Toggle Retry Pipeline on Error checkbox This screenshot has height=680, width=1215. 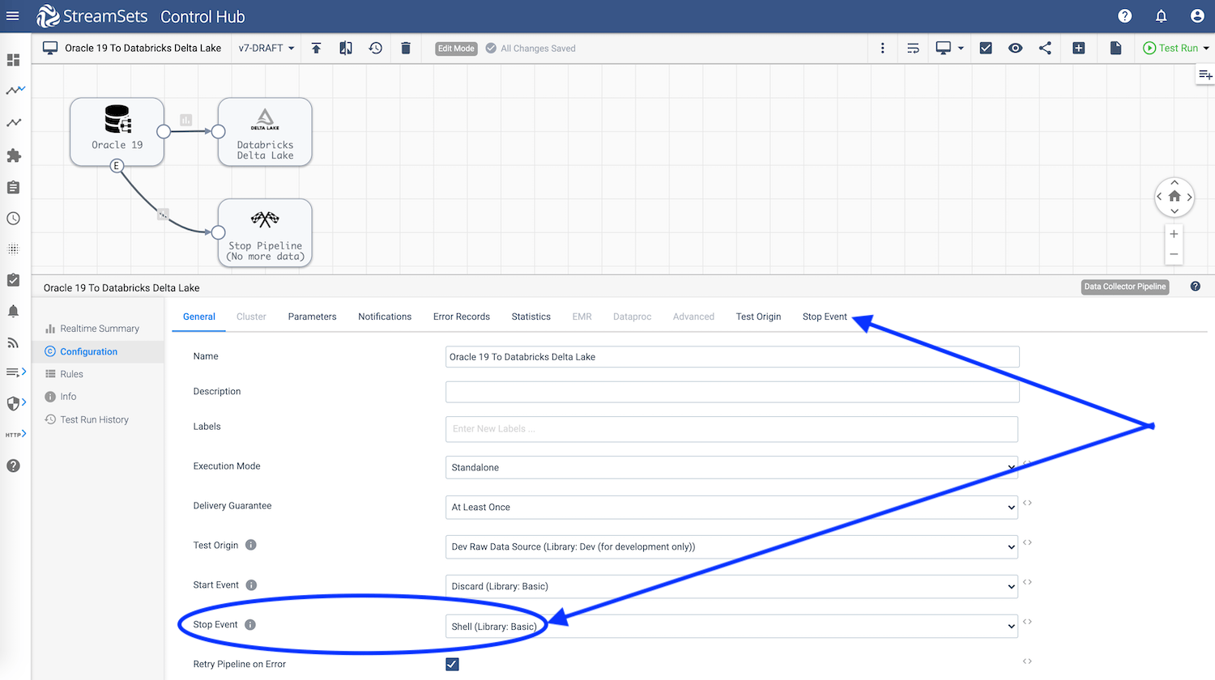[x=452, y=665]
